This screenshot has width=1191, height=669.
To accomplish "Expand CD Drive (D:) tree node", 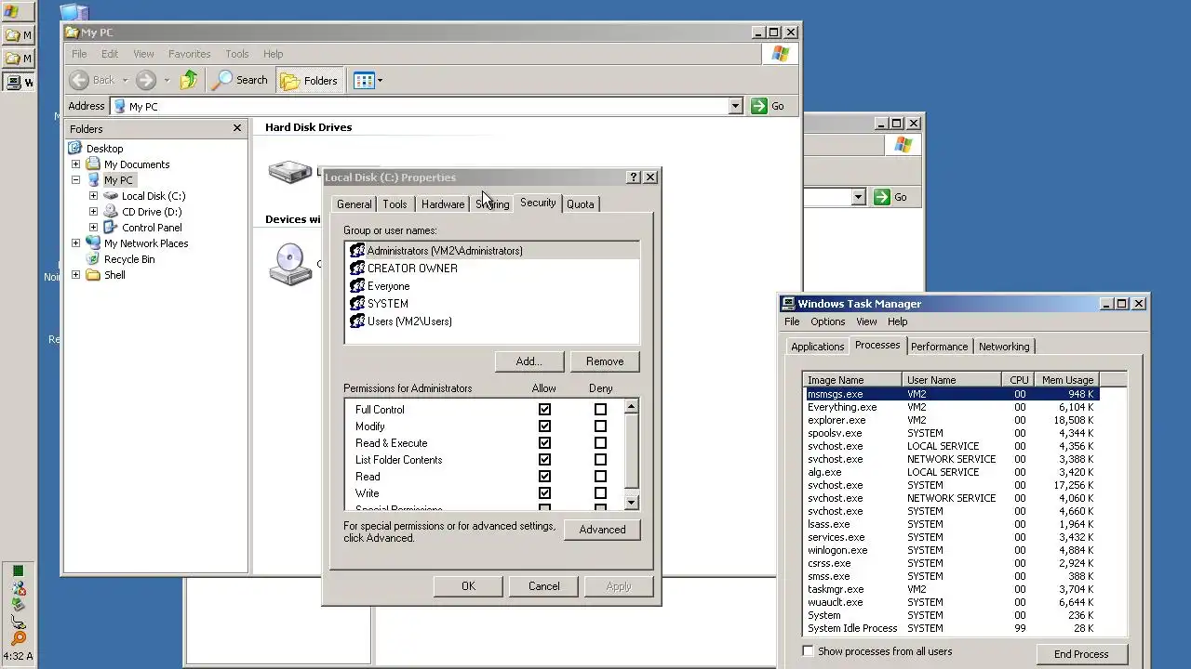I will 93,212.
